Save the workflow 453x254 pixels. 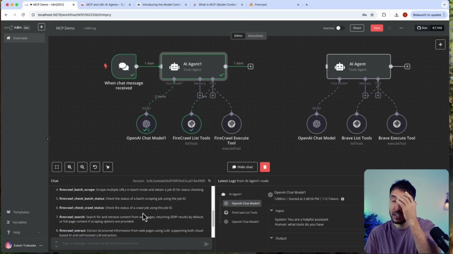tap(377, 28)
